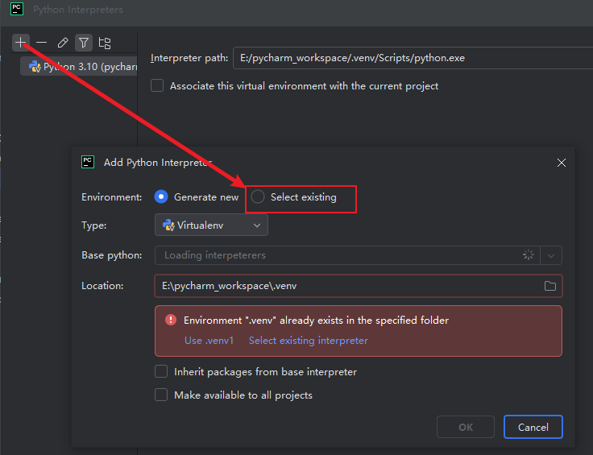Open the Virtualenv type dropdown
The image size is (593, 455).
click(x=211, y=225)
